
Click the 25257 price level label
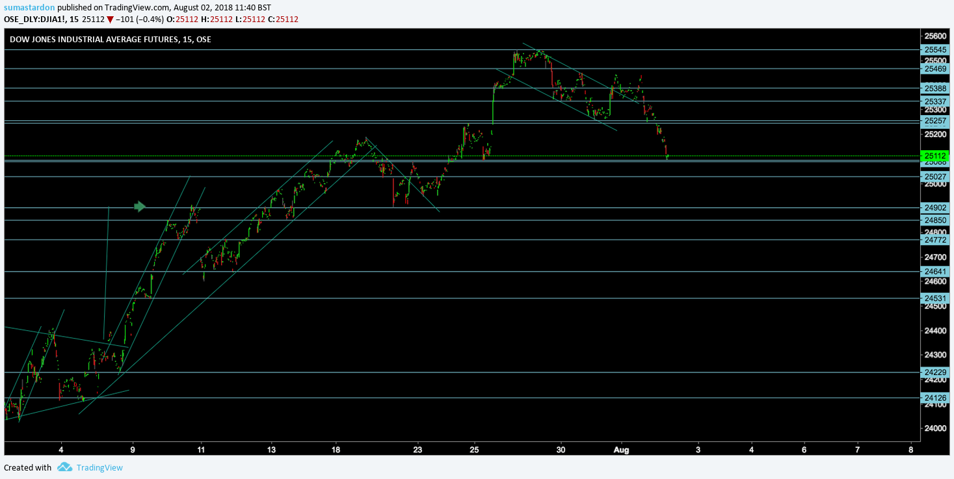tap(935, 121)
